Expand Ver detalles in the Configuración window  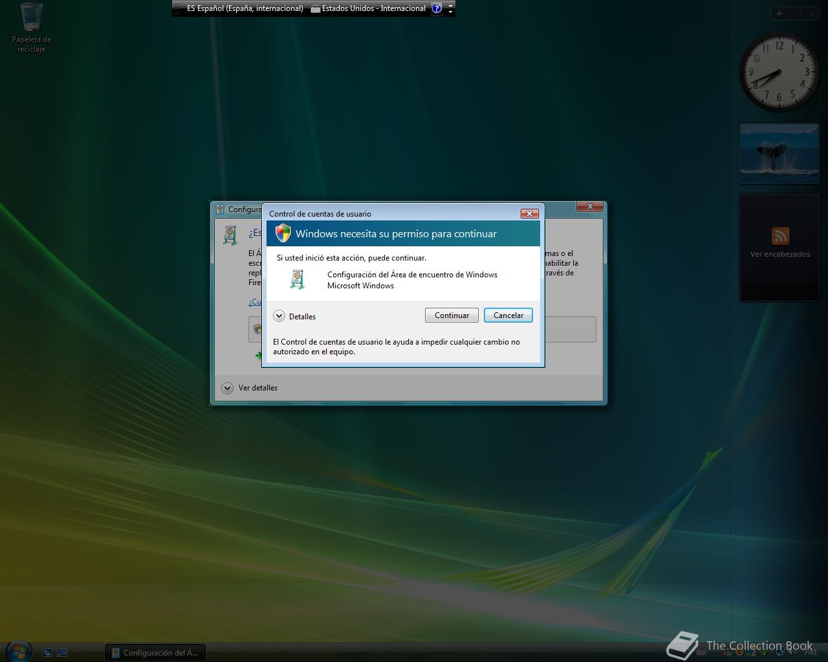[x=250, y=388]
